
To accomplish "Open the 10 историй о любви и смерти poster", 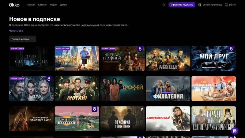I will pos(123,119).
